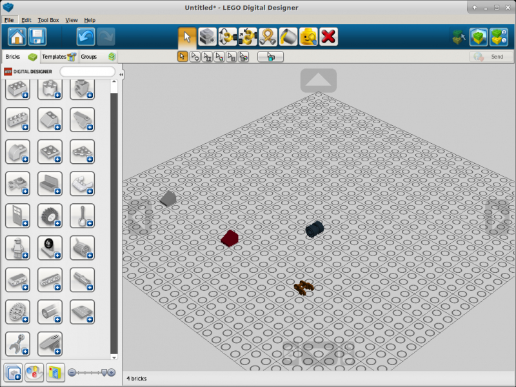The width and height of the screenshot is (516, 387).
Task: Pick the Flex tool
Action: [x=268, y=36]
